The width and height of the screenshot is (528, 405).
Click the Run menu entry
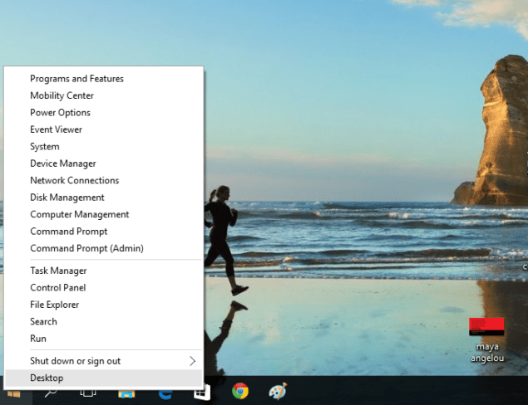pos(38,339)
